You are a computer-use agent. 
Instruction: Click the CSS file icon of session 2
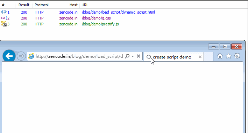(x=4, y=18)
